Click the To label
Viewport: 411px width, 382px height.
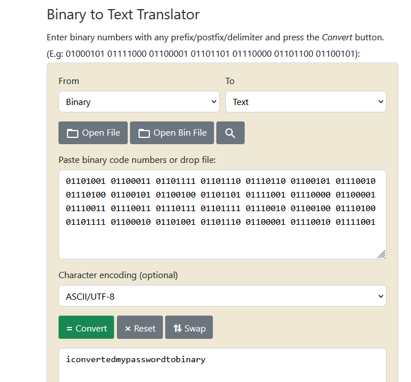(230, 81)
